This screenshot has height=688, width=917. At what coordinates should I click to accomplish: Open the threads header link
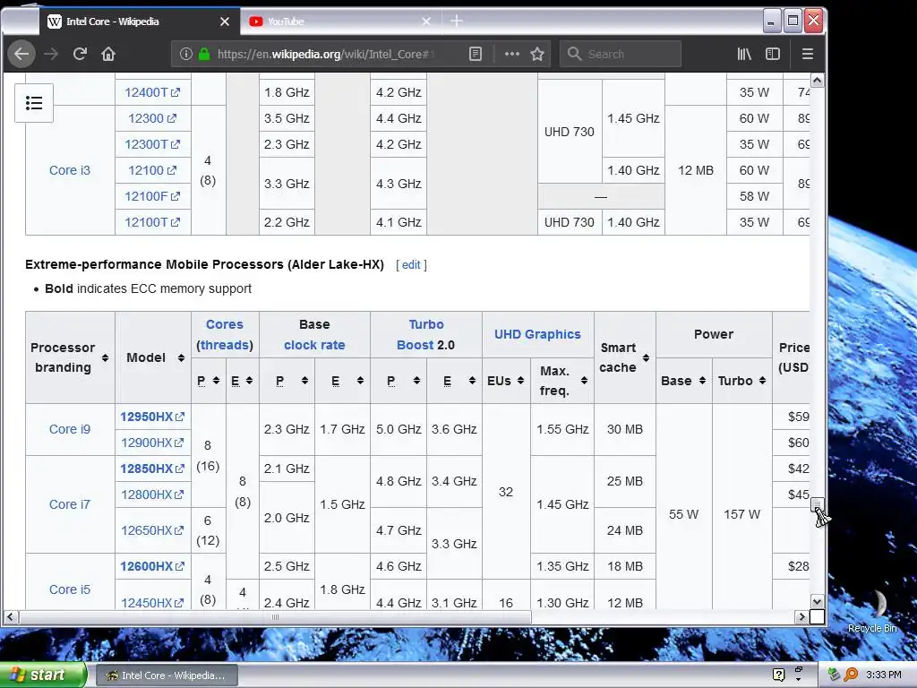coord(225,345)
